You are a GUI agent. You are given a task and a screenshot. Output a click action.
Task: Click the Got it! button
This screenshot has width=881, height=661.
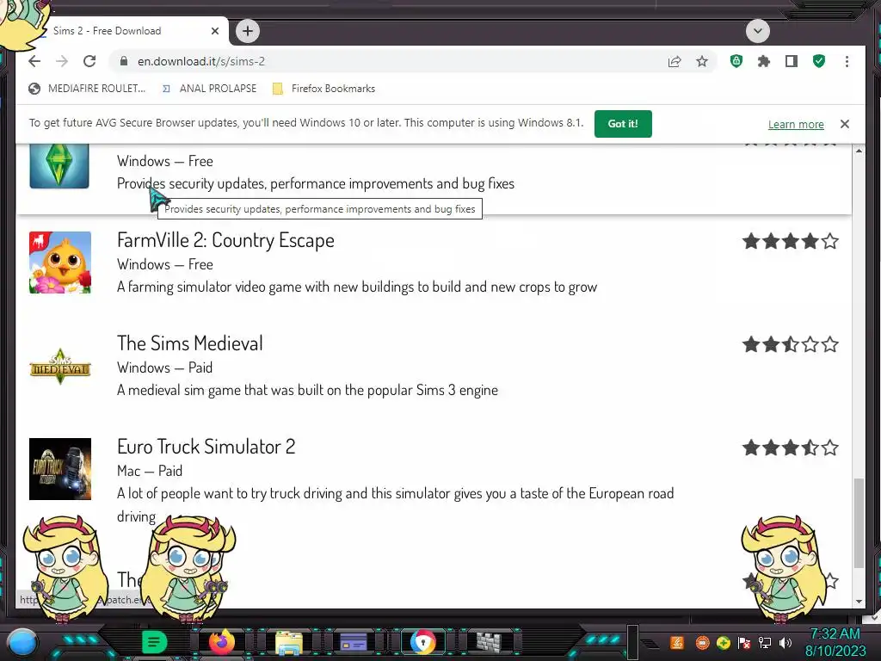click(x=623, y=124)
